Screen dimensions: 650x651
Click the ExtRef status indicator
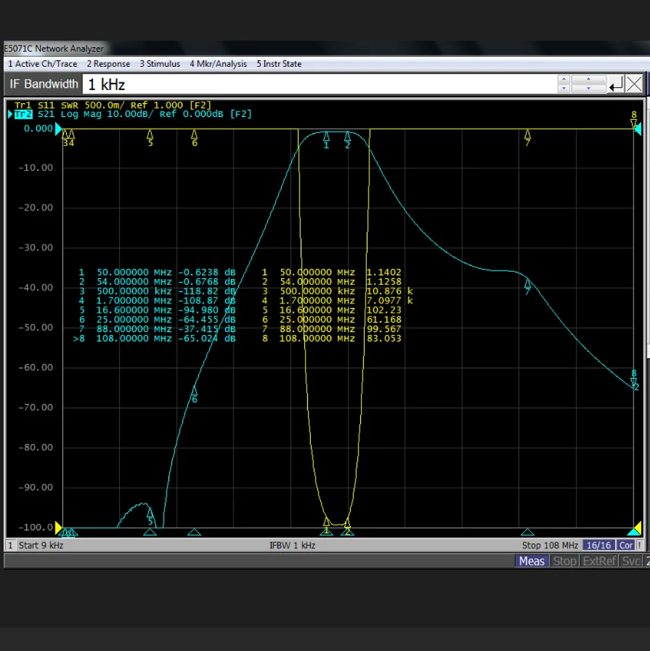[599, 561]
